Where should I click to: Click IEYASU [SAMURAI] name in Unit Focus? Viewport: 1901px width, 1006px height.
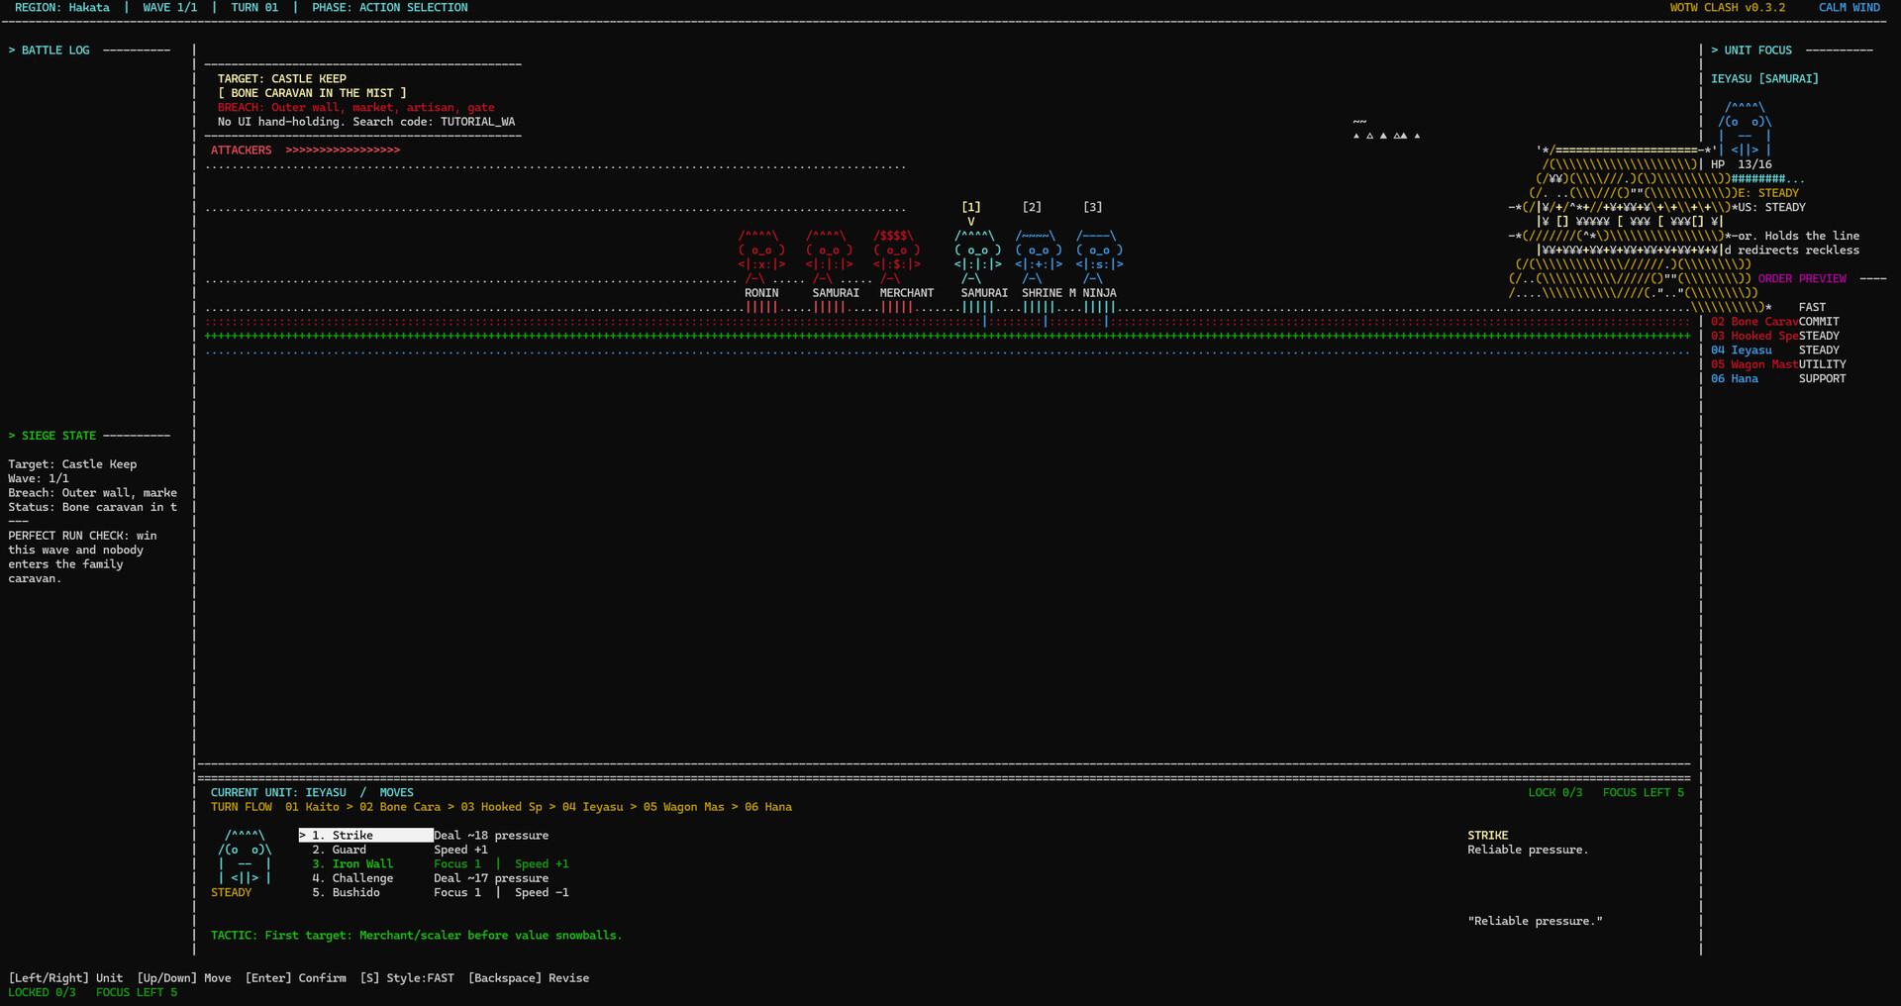pyautogui.click(x=1764, y=79)
